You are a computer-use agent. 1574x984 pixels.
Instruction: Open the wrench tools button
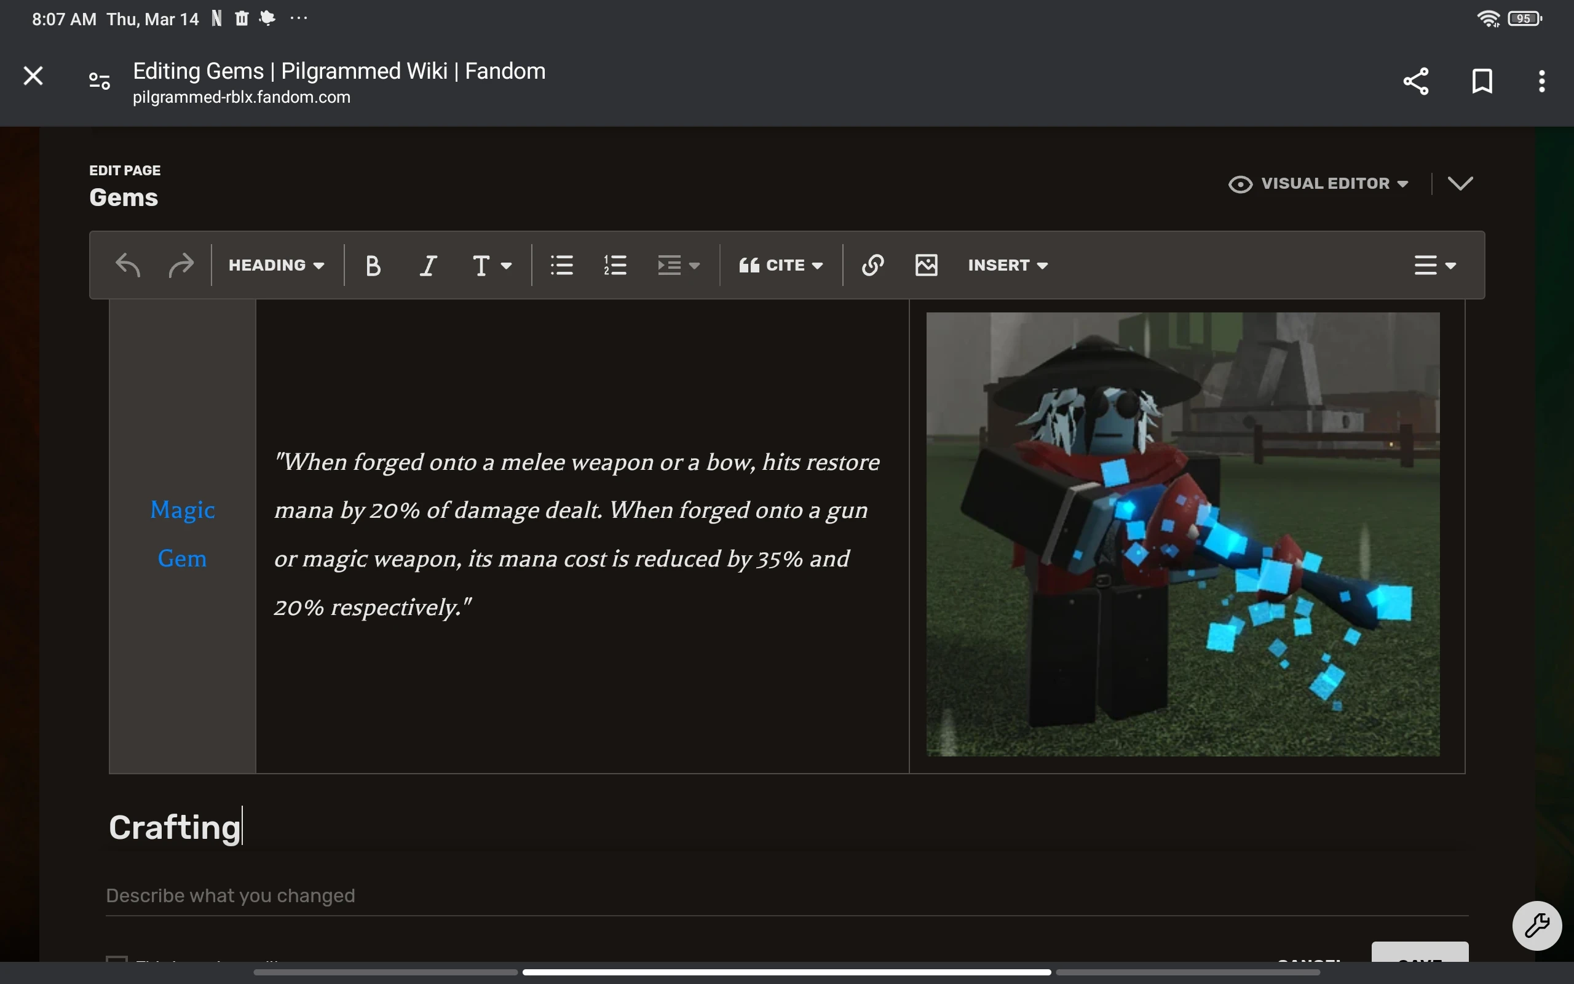click(1536, 926)
